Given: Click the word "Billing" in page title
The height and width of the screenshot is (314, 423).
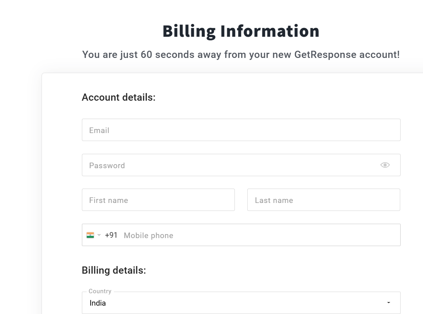Looking at the screenshot, I should coord(189,31).
